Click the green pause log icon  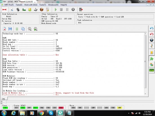[17, 29]
